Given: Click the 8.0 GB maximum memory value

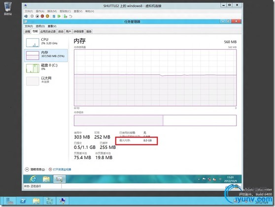Looking at the screenshot, I should point(147,140).
